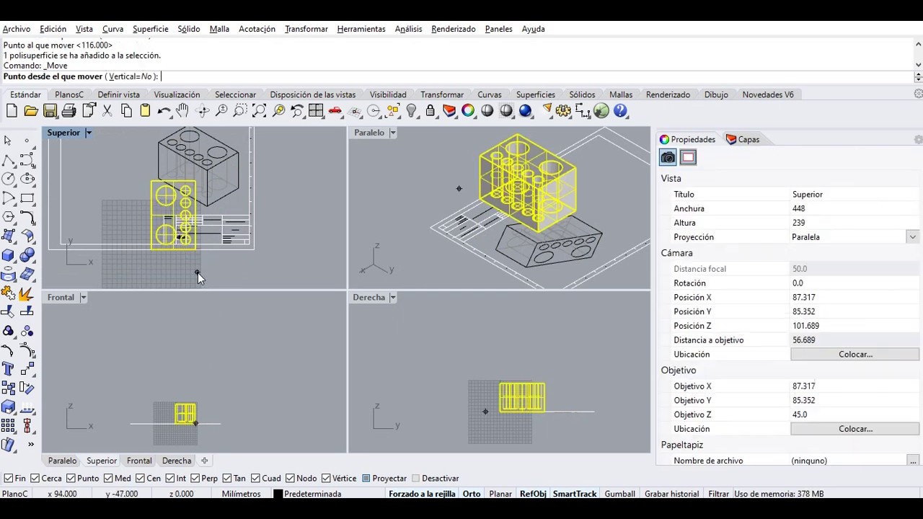Open the Derecha viewport title dropdown
This screenshot has width=923, height=519.
click(x=394, y=298)
